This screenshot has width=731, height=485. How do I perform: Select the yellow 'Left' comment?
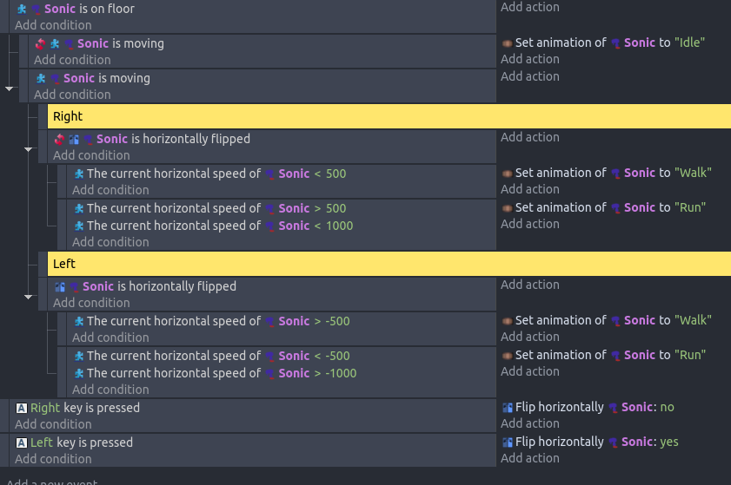(x=389, y=264)
